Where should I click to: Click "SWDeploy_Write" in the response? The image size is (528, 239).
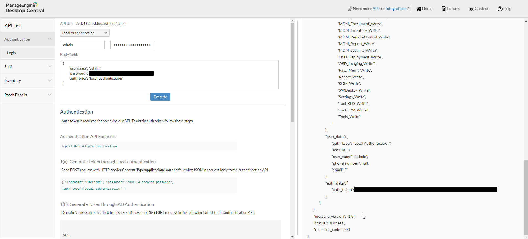(354, 90)
